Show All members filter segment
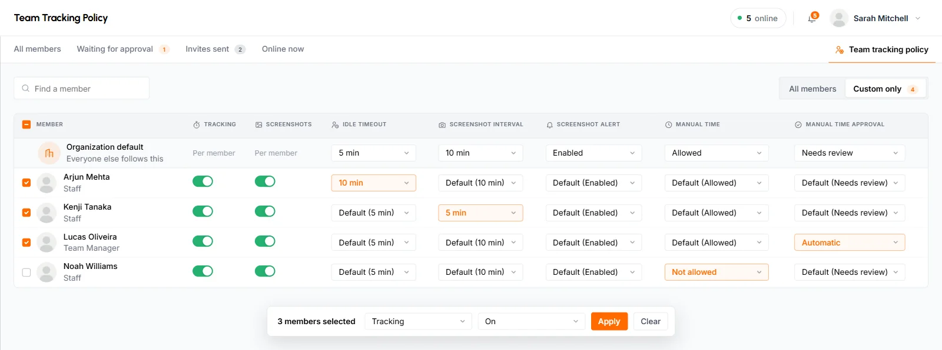This screenshot has width=942, height=350. pos(812,89)
